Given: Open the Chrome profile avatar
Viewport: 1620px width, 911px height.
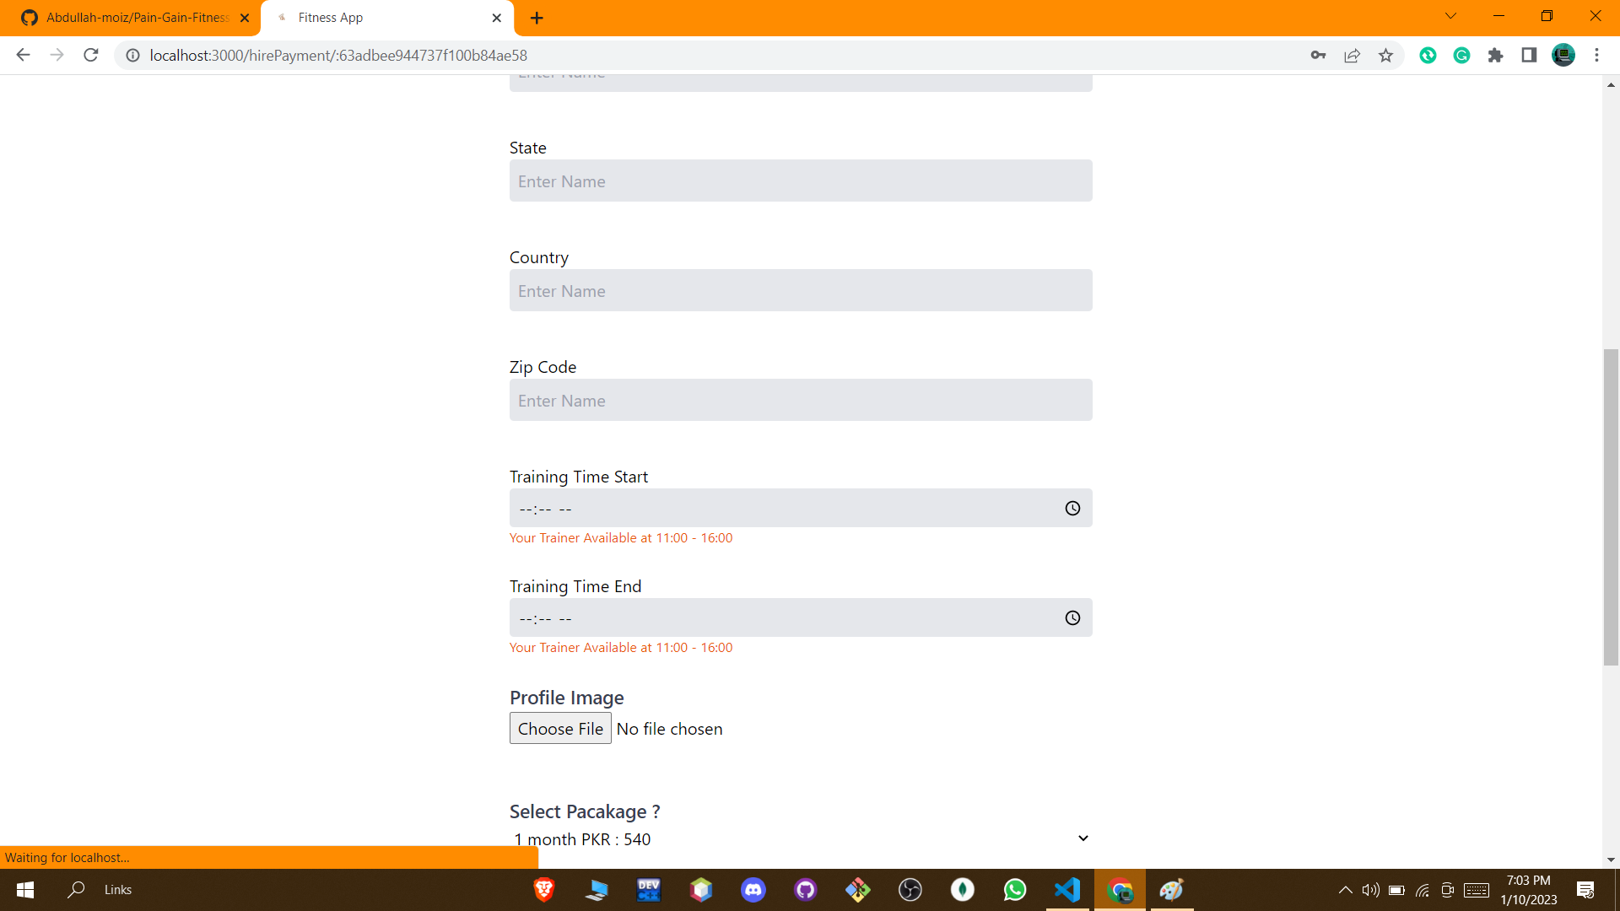Looking at the screenshot, I should [x=1563, y=56].
